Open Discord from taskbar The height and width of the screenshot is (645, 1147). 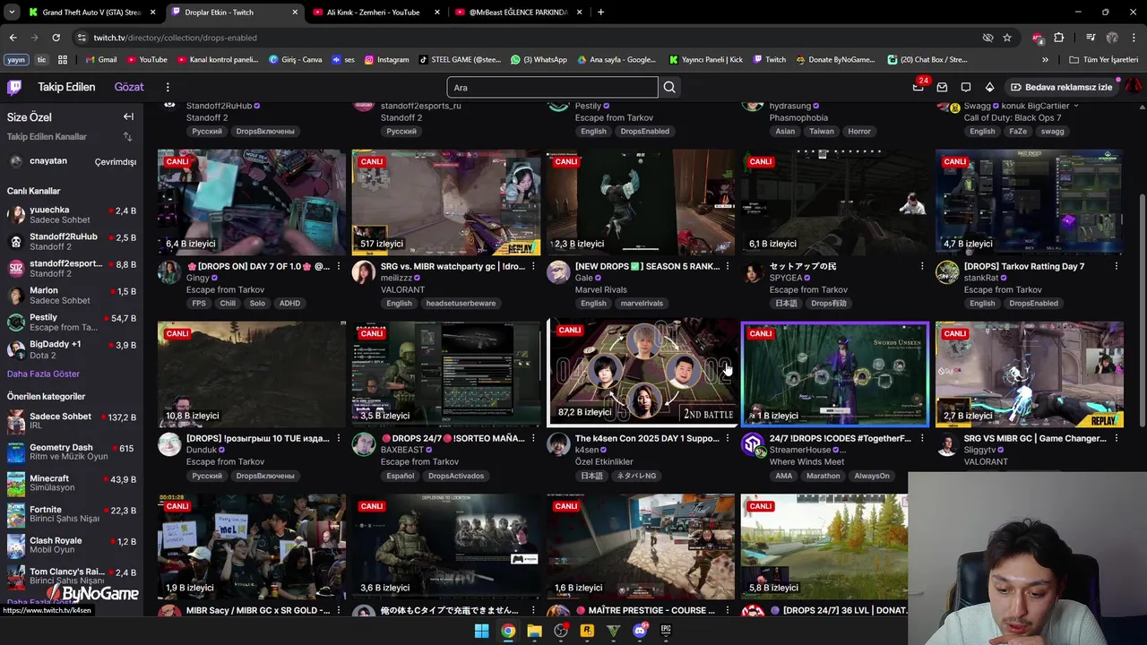click(x=640, y=631)
